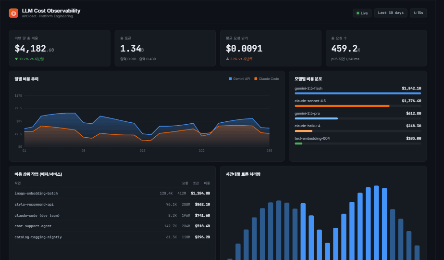
Task: Click the $296.20 job cost cell
Action: (202, 237)
